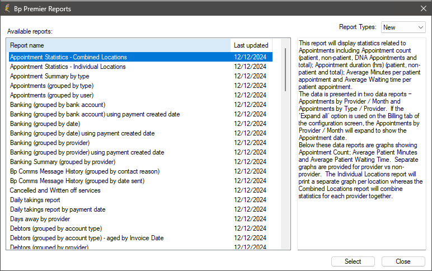This screenshot has width=432, height=271.
Task: Select Appointment Statistics - Individual Locations report
Action: point(140,67)
